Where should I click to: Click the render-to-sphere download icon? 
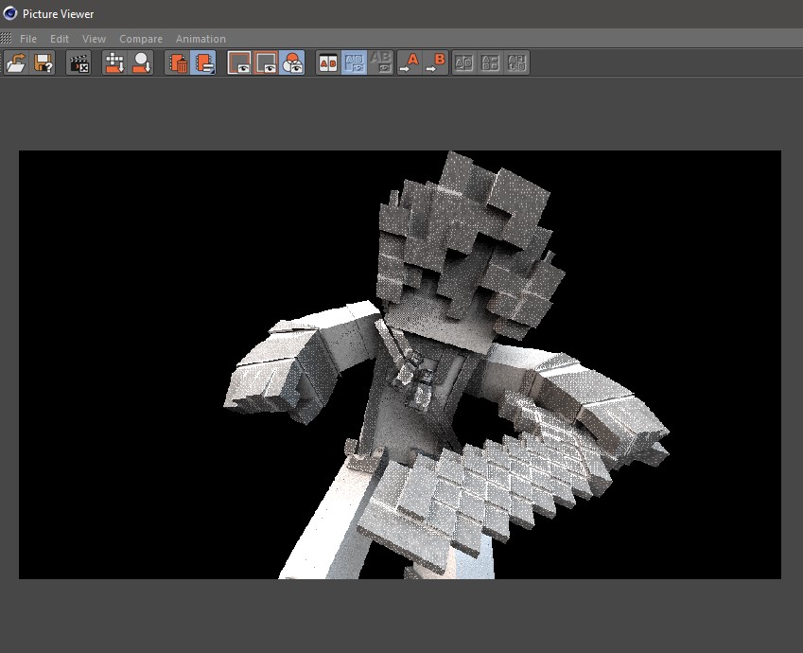tap(141, 62)
